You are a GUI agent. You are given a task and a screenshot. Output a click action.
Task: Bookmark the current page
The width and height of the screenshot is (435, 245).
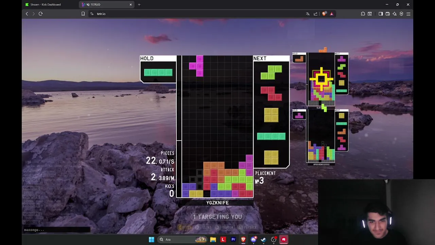[x=83, y=14]
